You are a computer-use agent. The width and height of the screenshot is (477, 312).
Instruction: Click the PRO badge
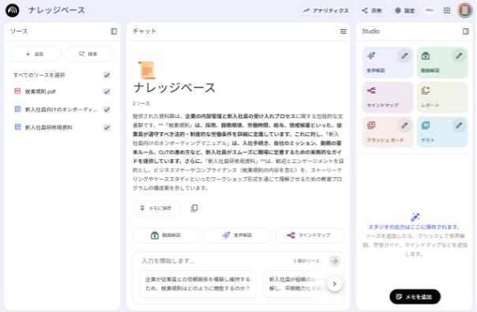point(430,10)
